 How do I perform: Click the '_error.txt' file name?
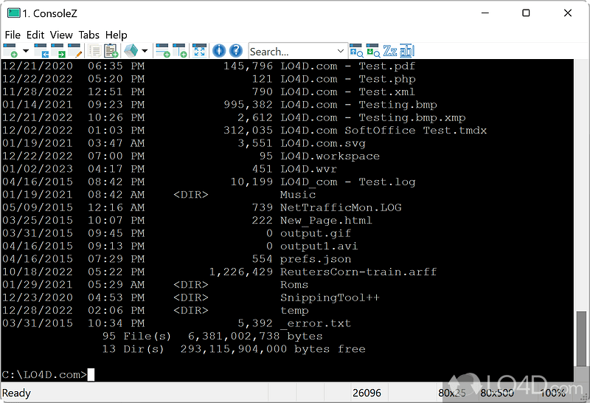click(316, 323)
